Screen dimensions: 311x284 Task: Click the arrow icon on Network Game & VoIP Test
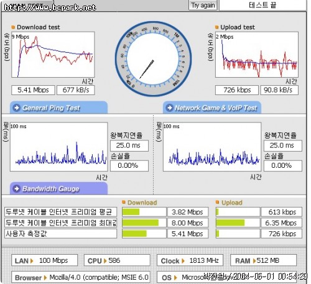[x=170, y=108]
